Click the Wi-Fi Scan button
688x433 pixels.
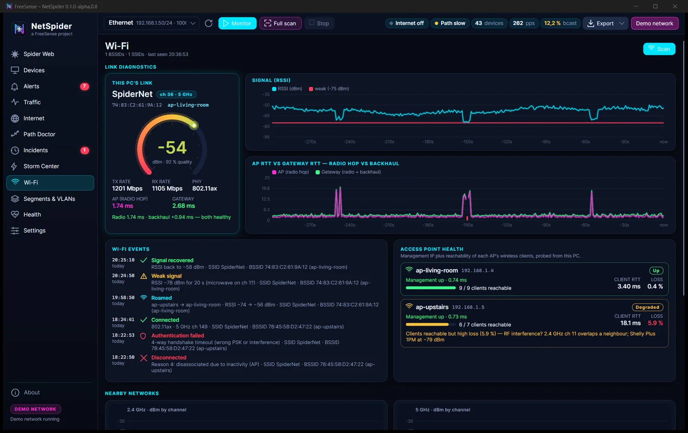coord(659,49)
